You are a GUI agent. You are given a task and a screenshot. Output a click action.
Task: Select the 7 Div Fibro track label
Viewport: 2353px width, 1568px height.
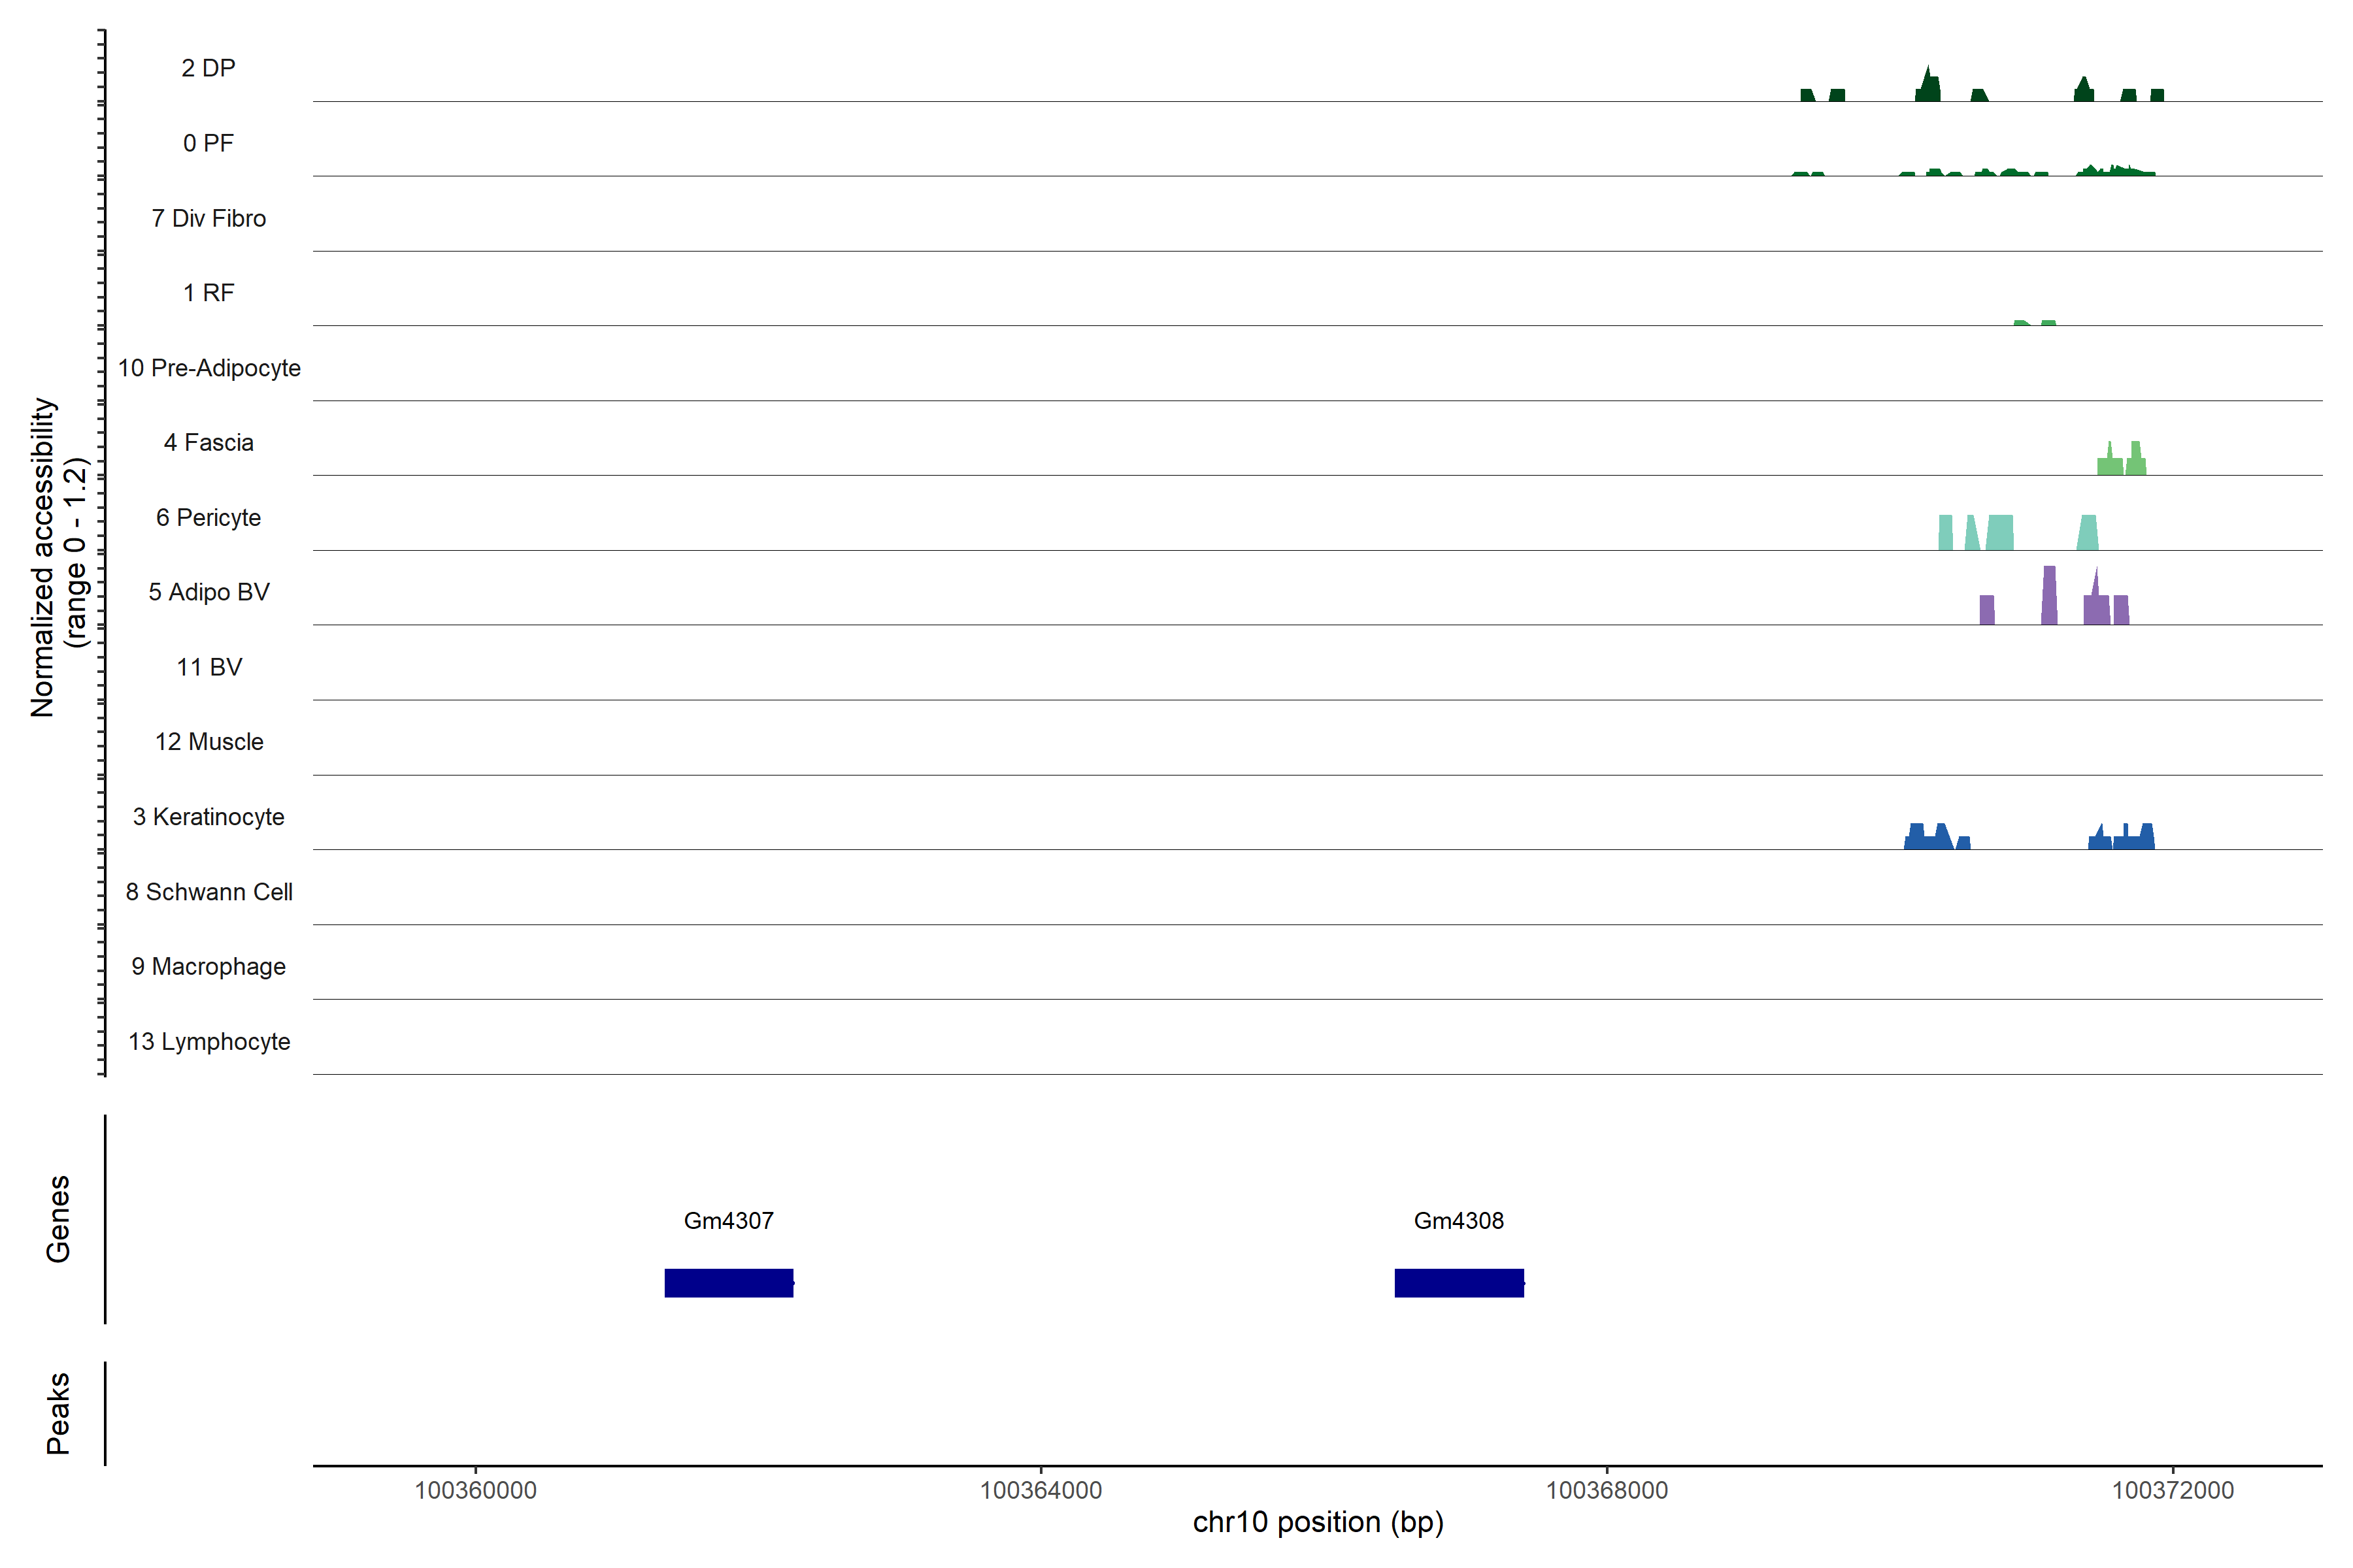pyautogui.click(x=208, y=218)
